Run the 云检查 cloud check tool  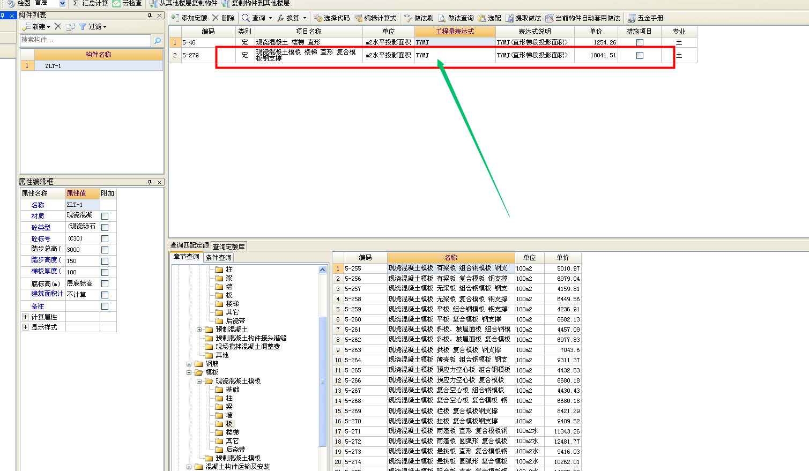pos(116,3)
